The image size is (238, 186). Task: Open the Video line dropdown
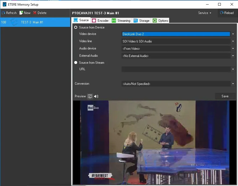[233, 41]
